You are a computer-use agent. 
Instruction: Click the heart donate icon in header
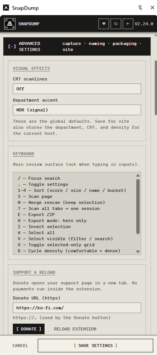point(104,24)
